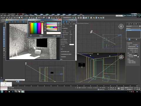Toggle the Angle Snap icon
This screenshot has width=141, height=106.
54,18
